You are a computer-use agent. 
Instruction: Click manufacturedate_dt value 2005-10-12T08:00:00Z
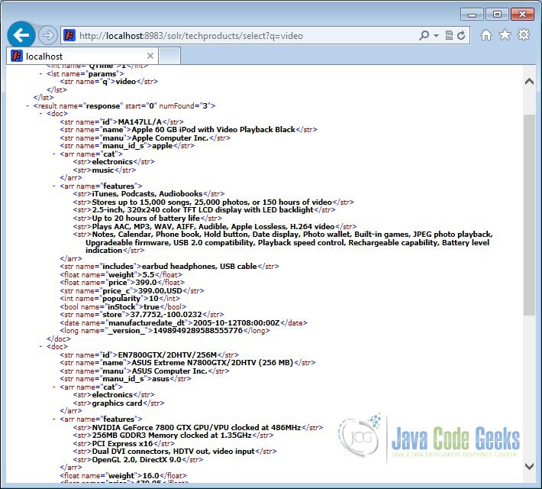(x=236, y=322)
